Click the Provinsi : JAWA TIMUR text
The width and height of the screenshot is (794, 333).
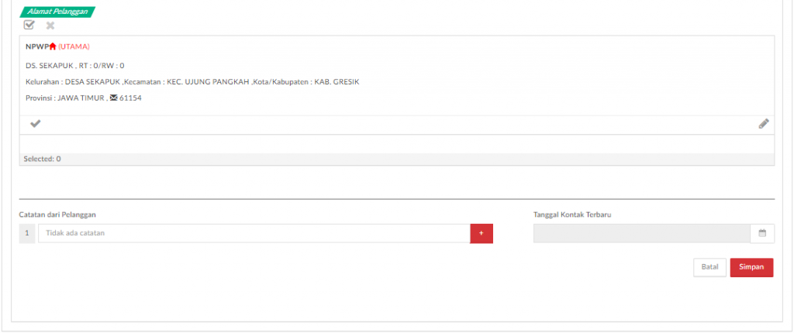pyautogui.click(x=65, y=98)
